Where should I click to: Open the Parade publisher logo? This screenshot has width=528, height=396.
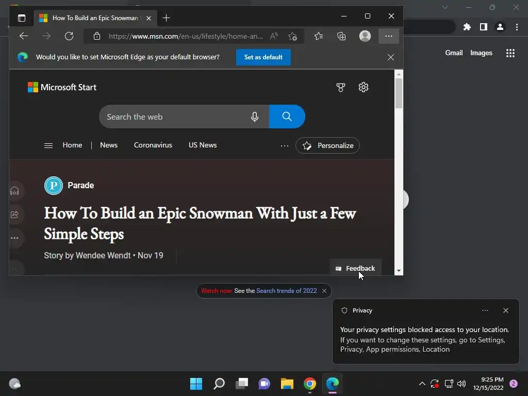pos(54,186)
